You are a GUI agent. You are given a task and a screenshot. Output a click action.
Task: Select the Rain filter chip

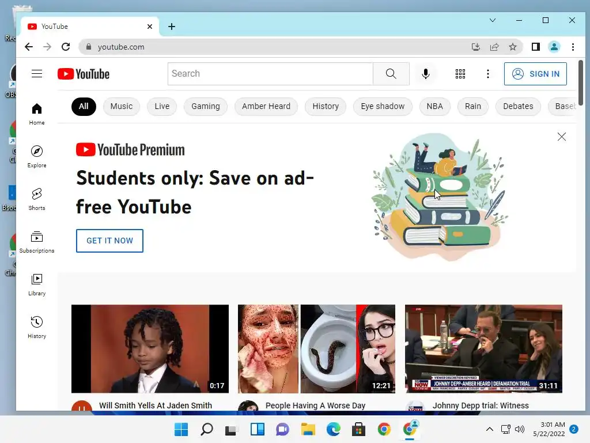(x=473, y=107)
